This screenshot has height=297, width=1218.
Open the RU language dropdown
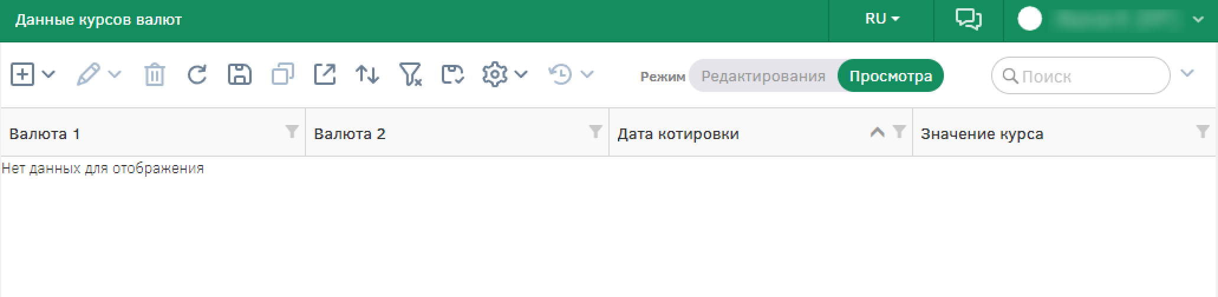click(882, 19)
